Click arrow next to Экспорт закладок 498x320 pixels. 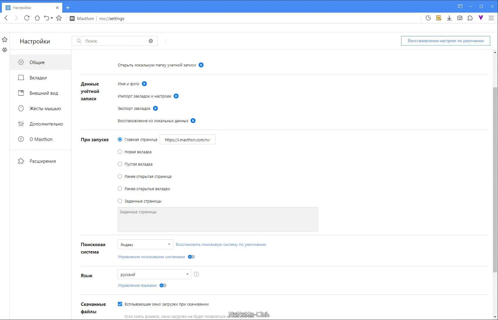155,108
